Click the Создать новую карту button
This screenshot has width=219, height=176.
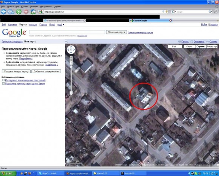pos(16,71)
